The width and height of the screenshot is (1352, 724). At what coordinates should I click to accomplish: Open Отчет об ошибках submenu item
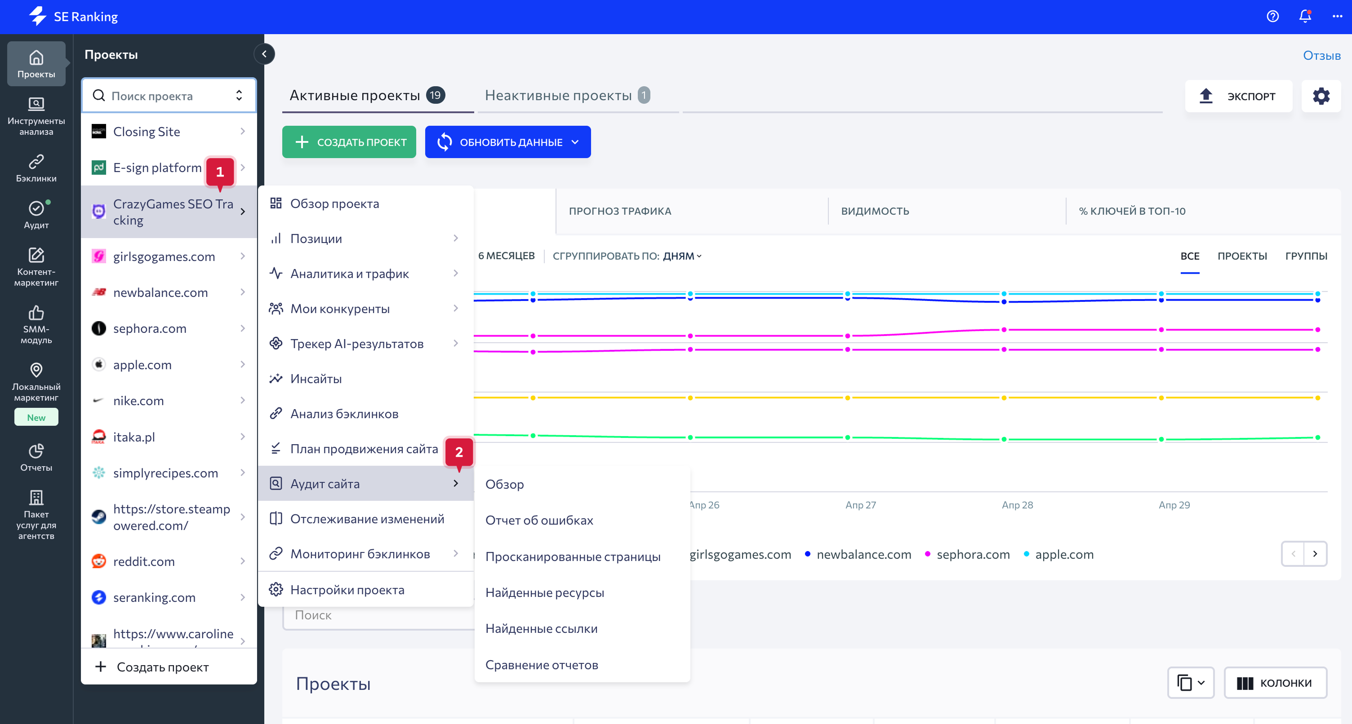[x=582, y=520]
